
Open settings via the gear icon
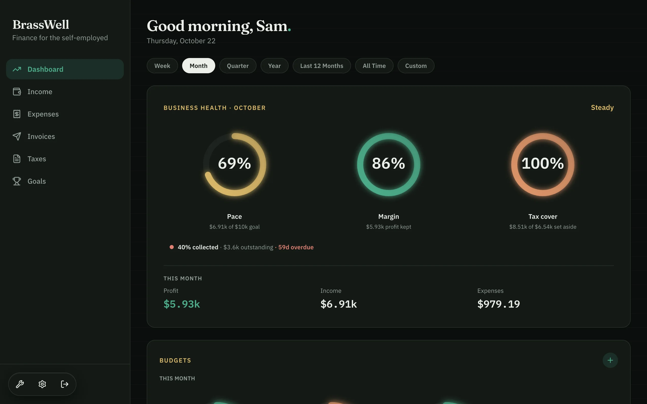click(x=42, y=384)
